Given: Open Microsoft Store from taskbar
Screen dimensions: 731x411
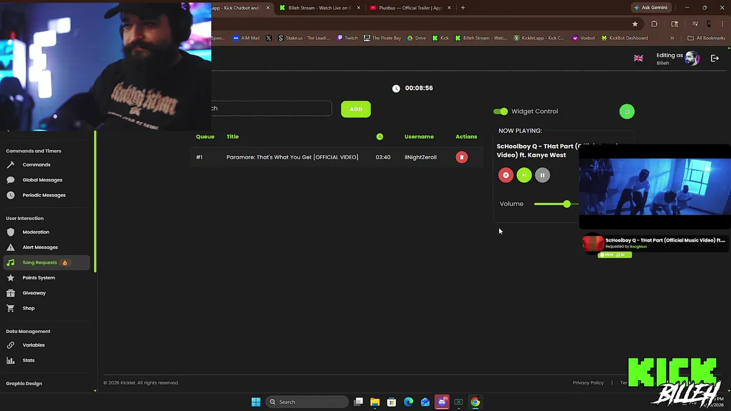Looking at the screenshot, I should [392, 402].
